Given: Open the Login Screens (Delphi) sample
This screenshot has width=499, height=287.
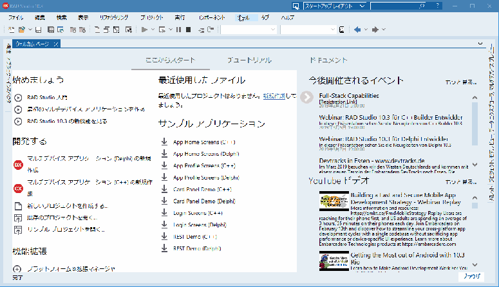Looking at the screenshot, I should coord(200,225).
